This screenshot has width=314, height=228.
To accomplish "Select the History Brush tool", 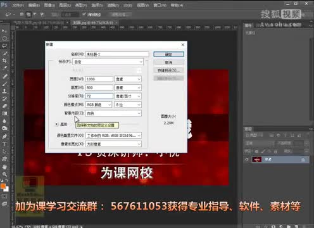I will coord(4,98).
